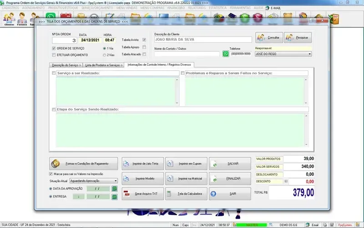The image size is (364, 228).
Task: Uncheck Marcar para sair os Valores na Impressão
Action: [x=51, y=174]
